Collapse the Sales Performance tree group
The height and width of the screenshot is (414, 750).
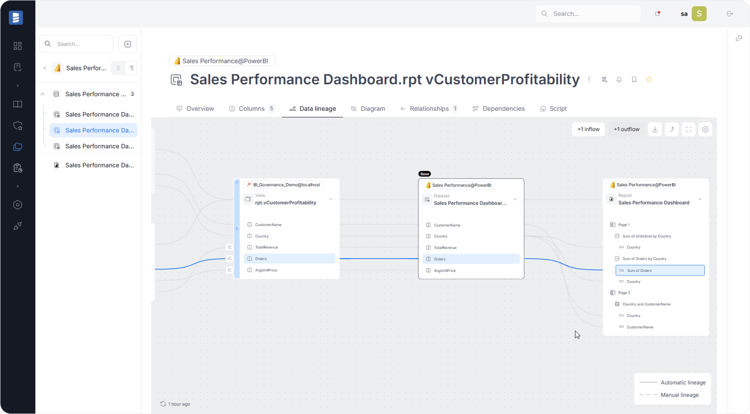[x=43, y=94]
